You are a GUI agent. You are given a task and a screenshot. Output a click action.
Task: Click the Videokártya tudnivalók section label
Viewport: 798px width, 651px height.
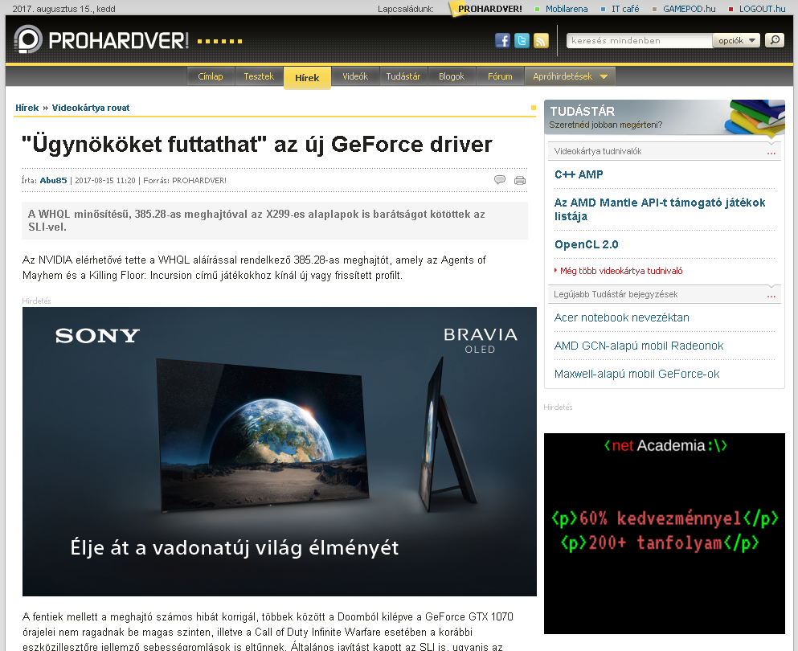coord(597,151)
